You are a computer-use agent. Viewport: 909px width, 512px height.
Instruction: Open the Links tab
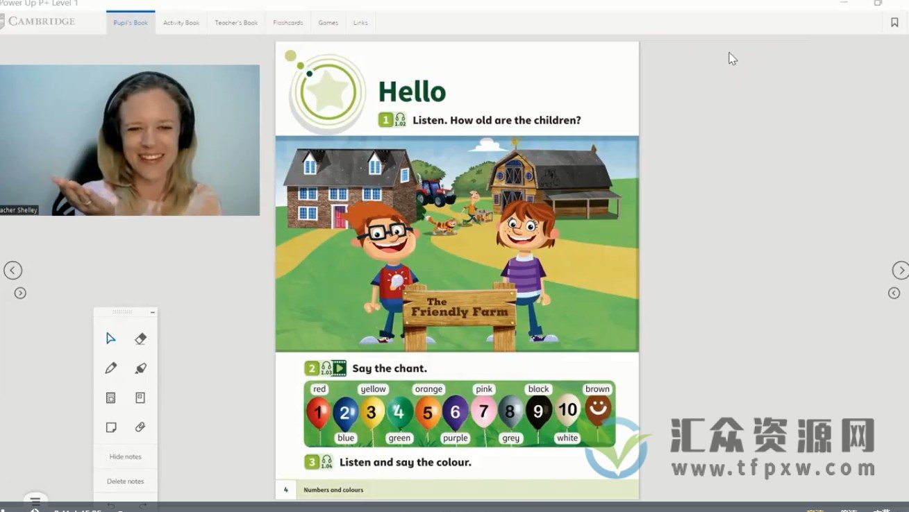[360, 23]
